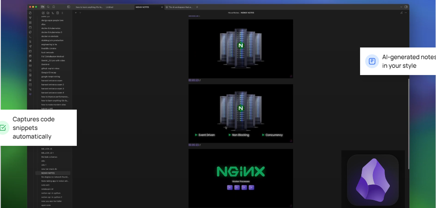Switch to the AI workspace tab
Screen dimensions: 436x208
(x=179, y=7)
